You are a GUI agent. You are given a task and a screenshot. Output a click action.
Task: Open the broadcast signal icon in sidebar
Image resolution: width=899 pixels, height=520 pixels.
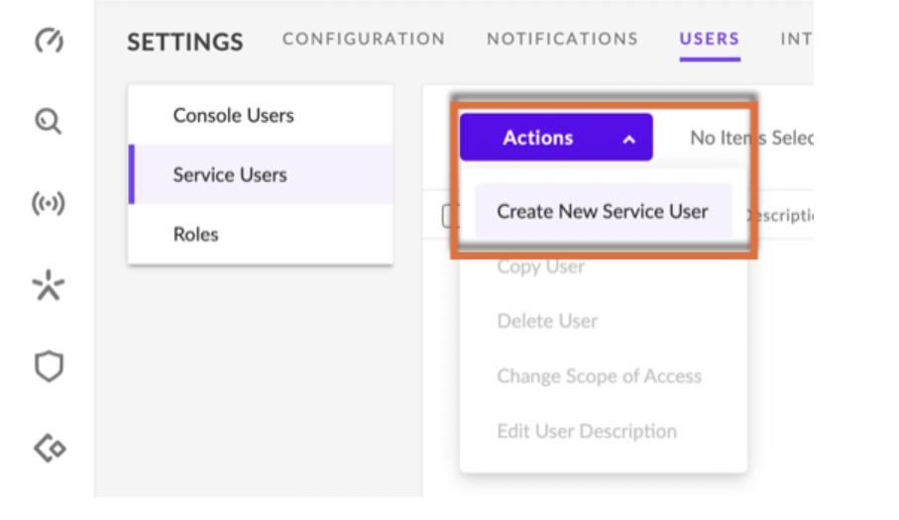[49, 204]
